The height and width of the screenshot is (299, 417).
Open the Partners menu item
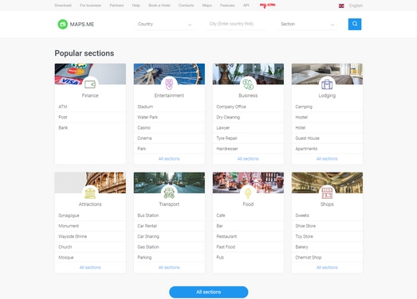point(116,6)
